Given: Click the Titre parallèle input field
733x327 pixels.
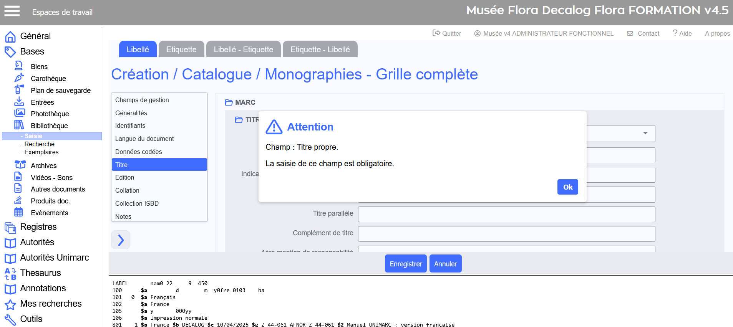Looking at the screenshot, I should pyautogui.click(x=506, y=214).
